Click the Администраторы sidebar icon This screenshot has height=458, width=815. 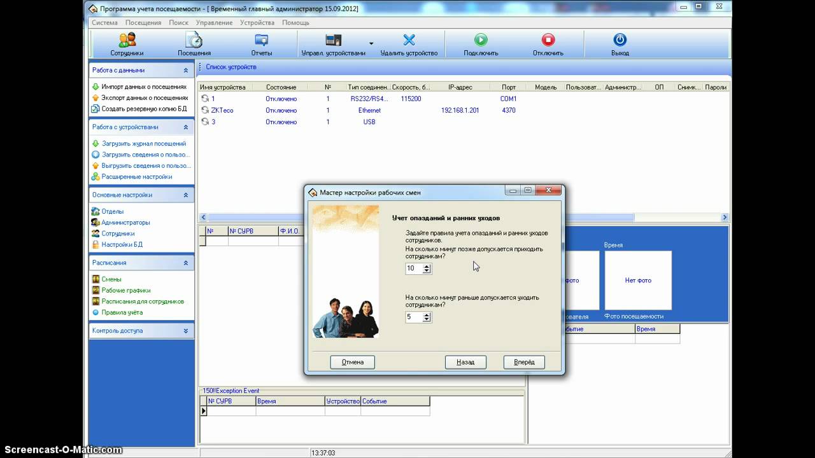(96, 223)
